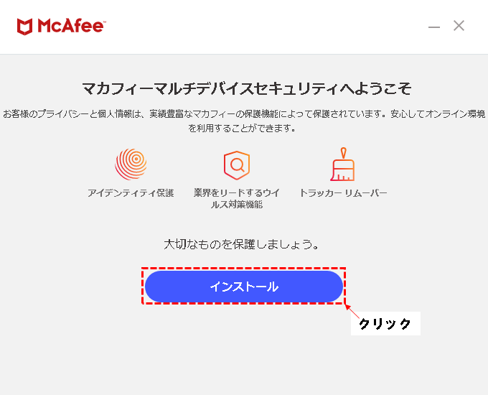Image resolution: width=488 pixels, height=395 pixels.
Task: Click the privacy description paragraph starting お客様のプライバシー
Action: click(244, 121)
